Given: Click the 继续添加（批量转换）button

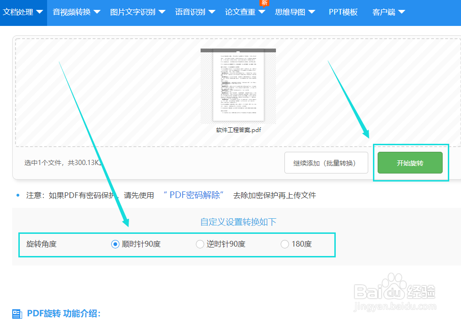Looking at the screenshot, I should (x=326, y=162).
